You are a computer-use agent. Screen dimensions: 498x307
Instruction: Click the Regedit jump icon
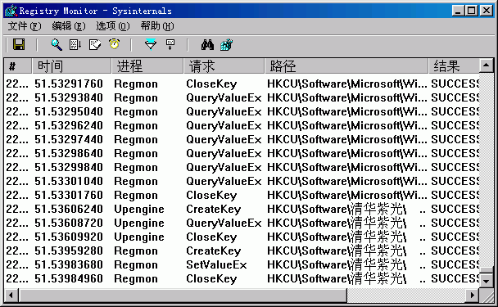(226, 44)
